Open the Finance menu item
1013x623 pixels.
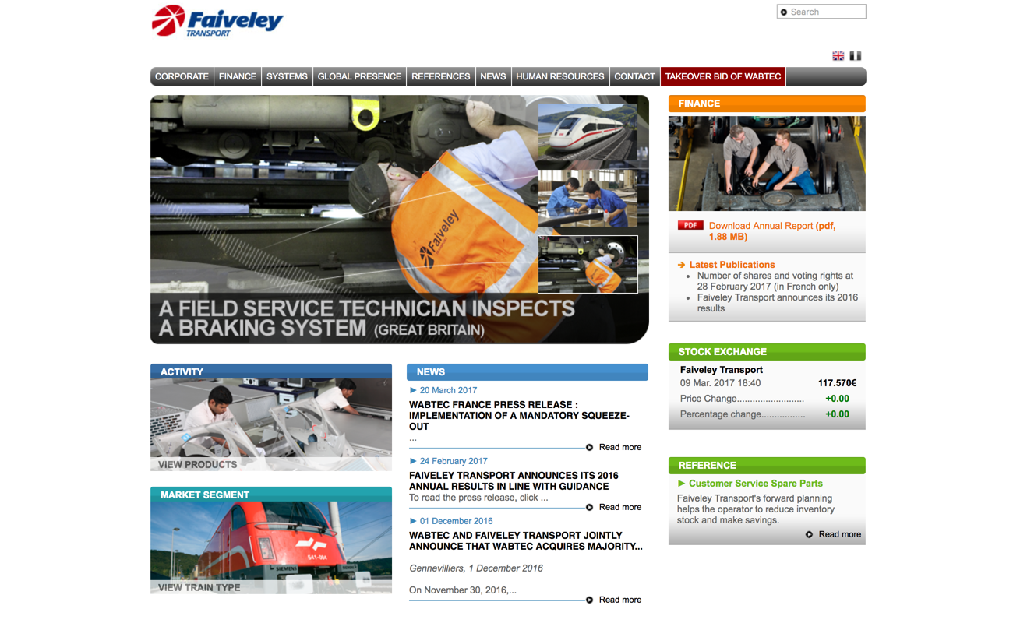tap(238, 76)
